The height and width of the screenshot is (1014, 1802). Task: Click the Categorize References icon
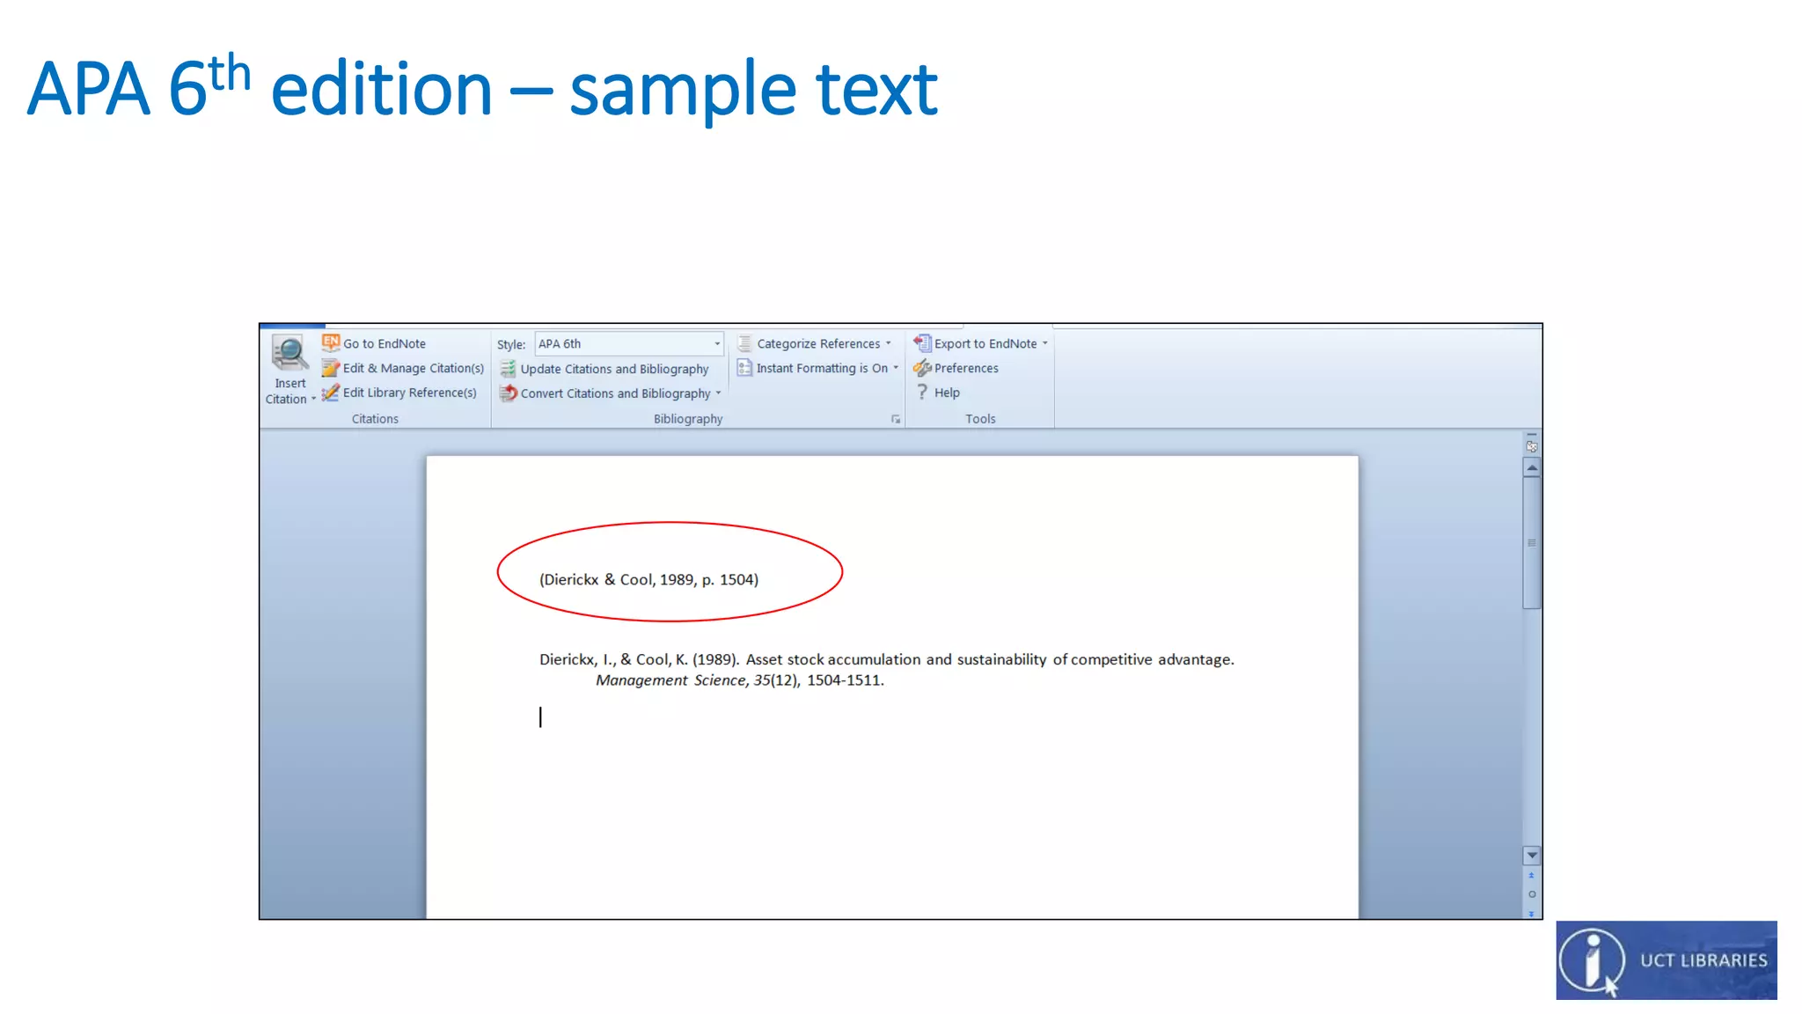(x=744, y=343)
